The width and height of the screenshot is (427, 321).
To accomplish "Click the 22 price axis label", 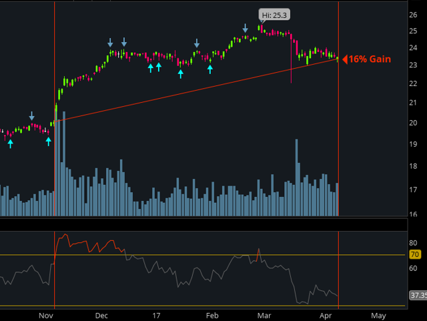I will point(413,83).
